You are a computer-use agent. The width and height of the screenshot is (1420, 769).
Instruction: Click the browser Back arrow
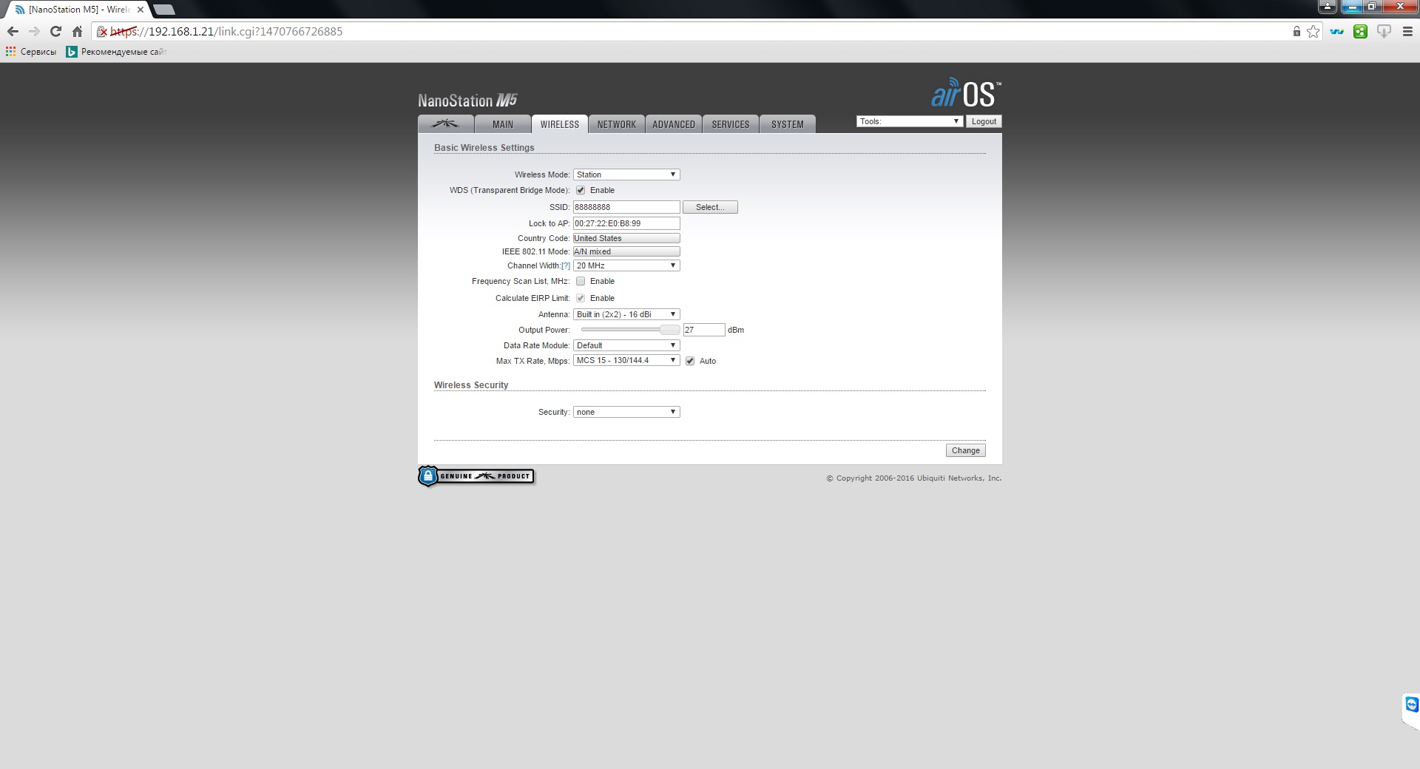12,31
